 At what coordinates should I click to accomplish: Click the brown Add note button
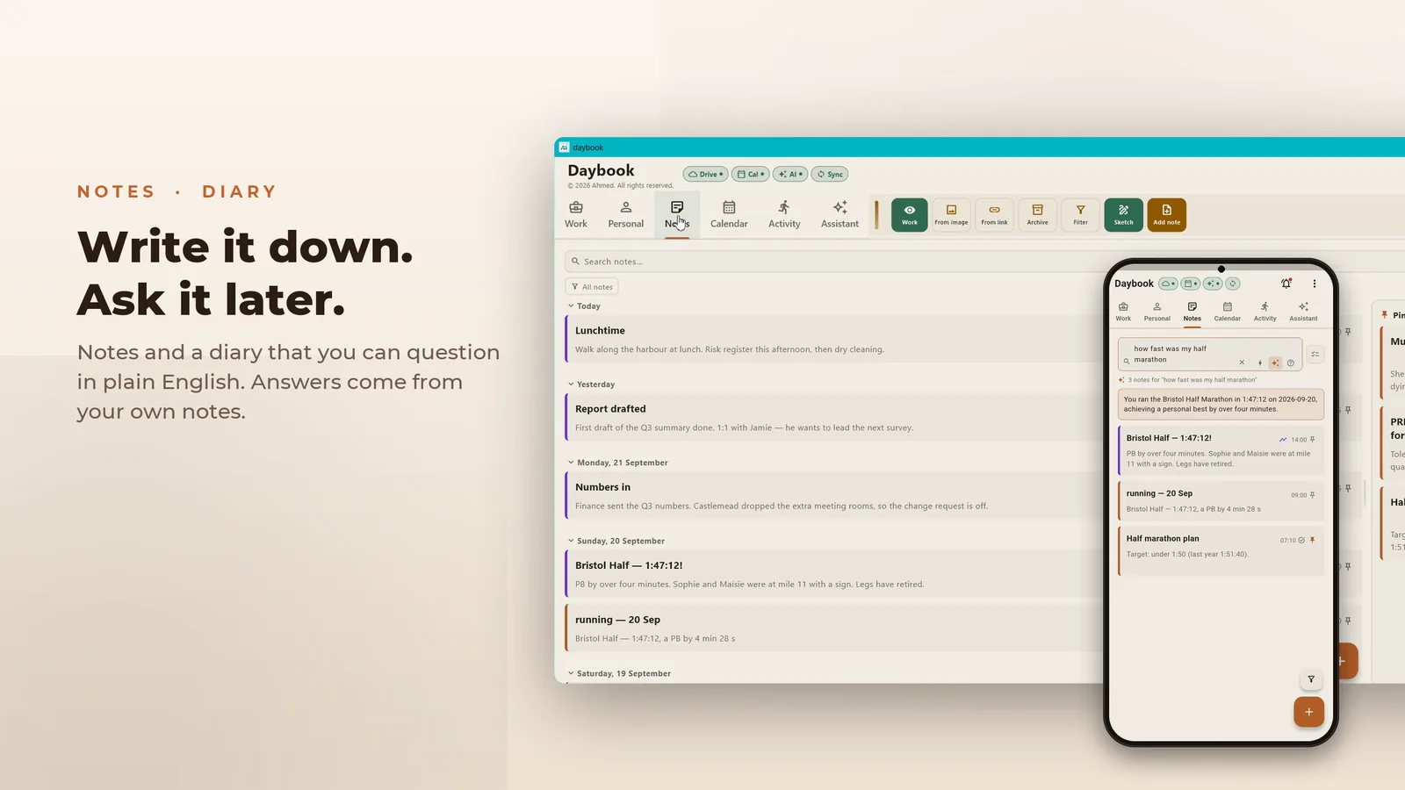pyautogui.click(x=1166, y=215)
